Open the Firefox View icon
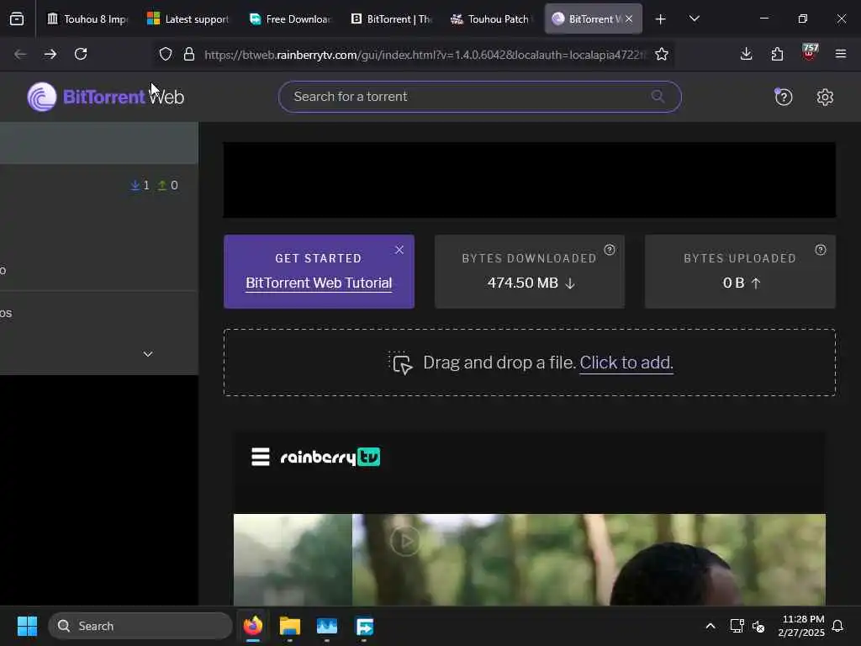The height and width of the screenshot is (646, 861). [17, 19]
